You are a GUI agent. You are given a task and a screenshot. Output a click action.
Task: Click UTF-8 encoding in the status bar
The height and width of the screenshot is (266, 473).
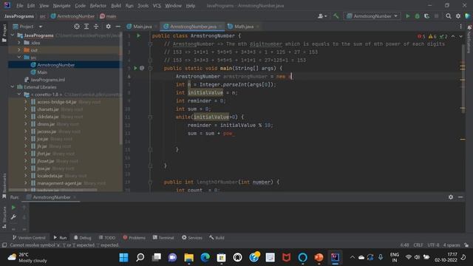(x=433, y=245)
